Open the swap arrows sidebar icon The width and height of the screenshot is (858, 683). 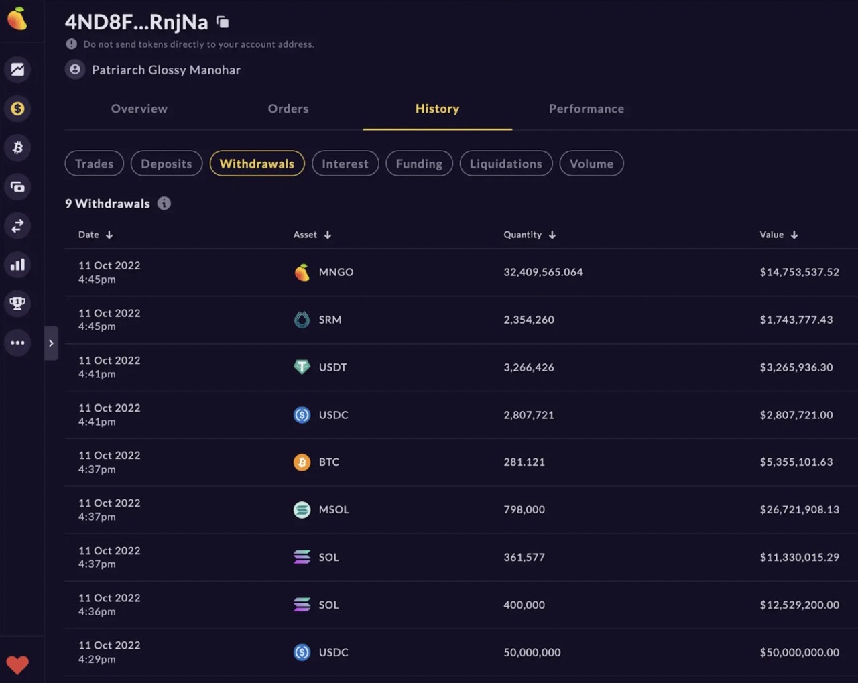click(17, 226)
